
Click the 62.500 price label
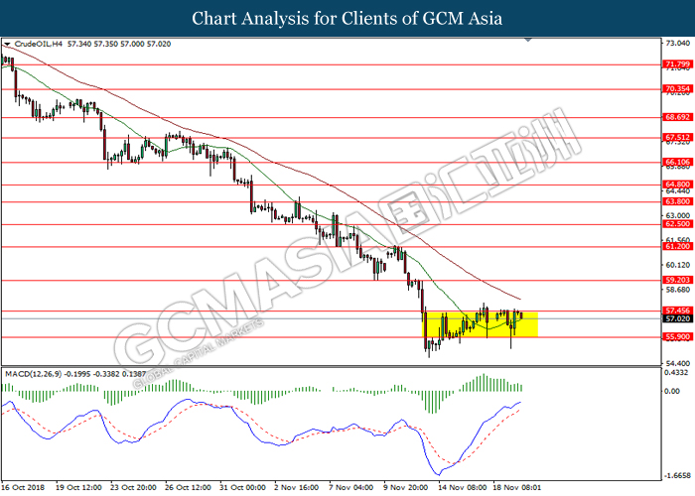(677, 224)
